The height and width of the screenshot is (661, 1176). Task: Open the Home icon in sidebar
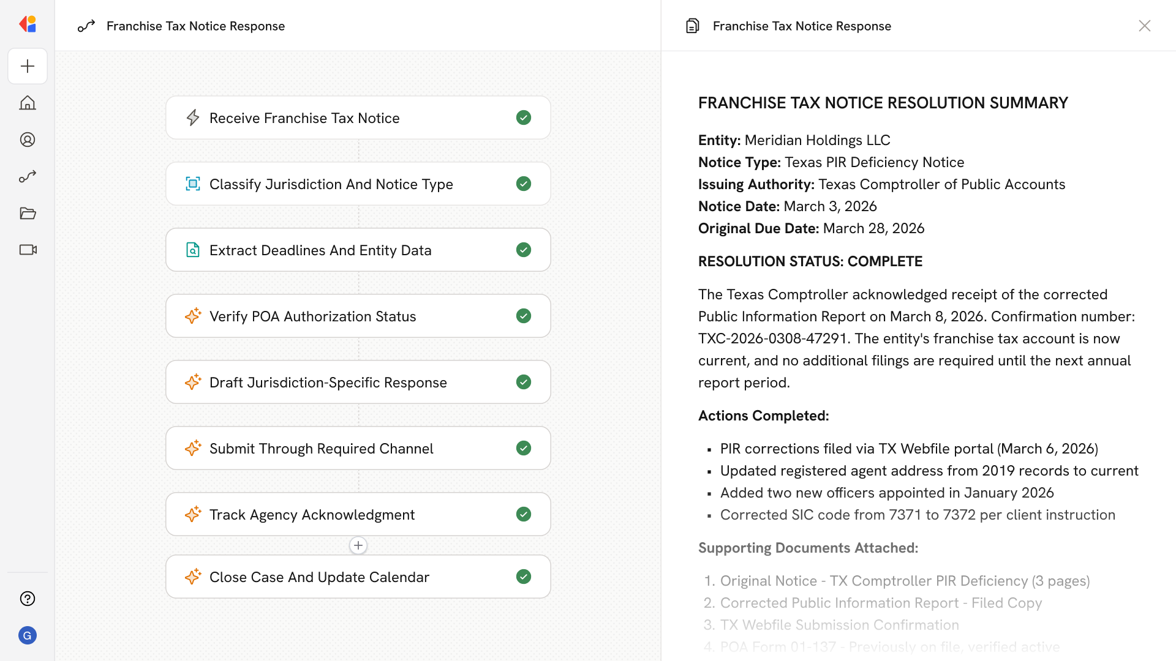[28, 103]
